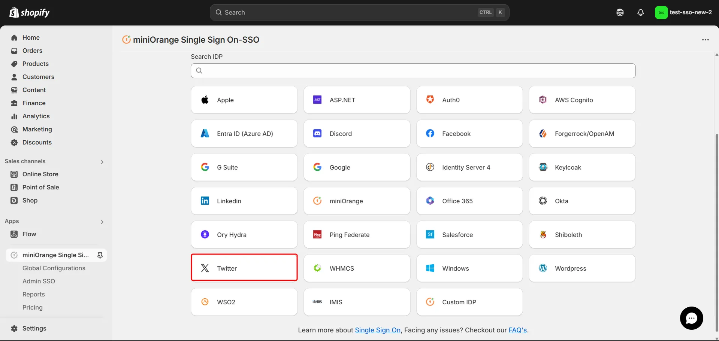Open the live chat bubble
The height and width of the screenshot is (341, 719).
pos(691,318)
